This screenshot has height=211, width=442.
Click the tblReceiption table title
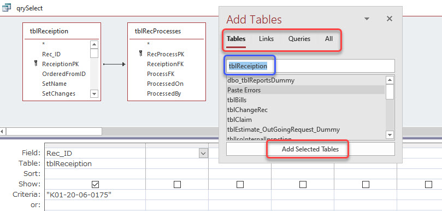click(49, 31)
